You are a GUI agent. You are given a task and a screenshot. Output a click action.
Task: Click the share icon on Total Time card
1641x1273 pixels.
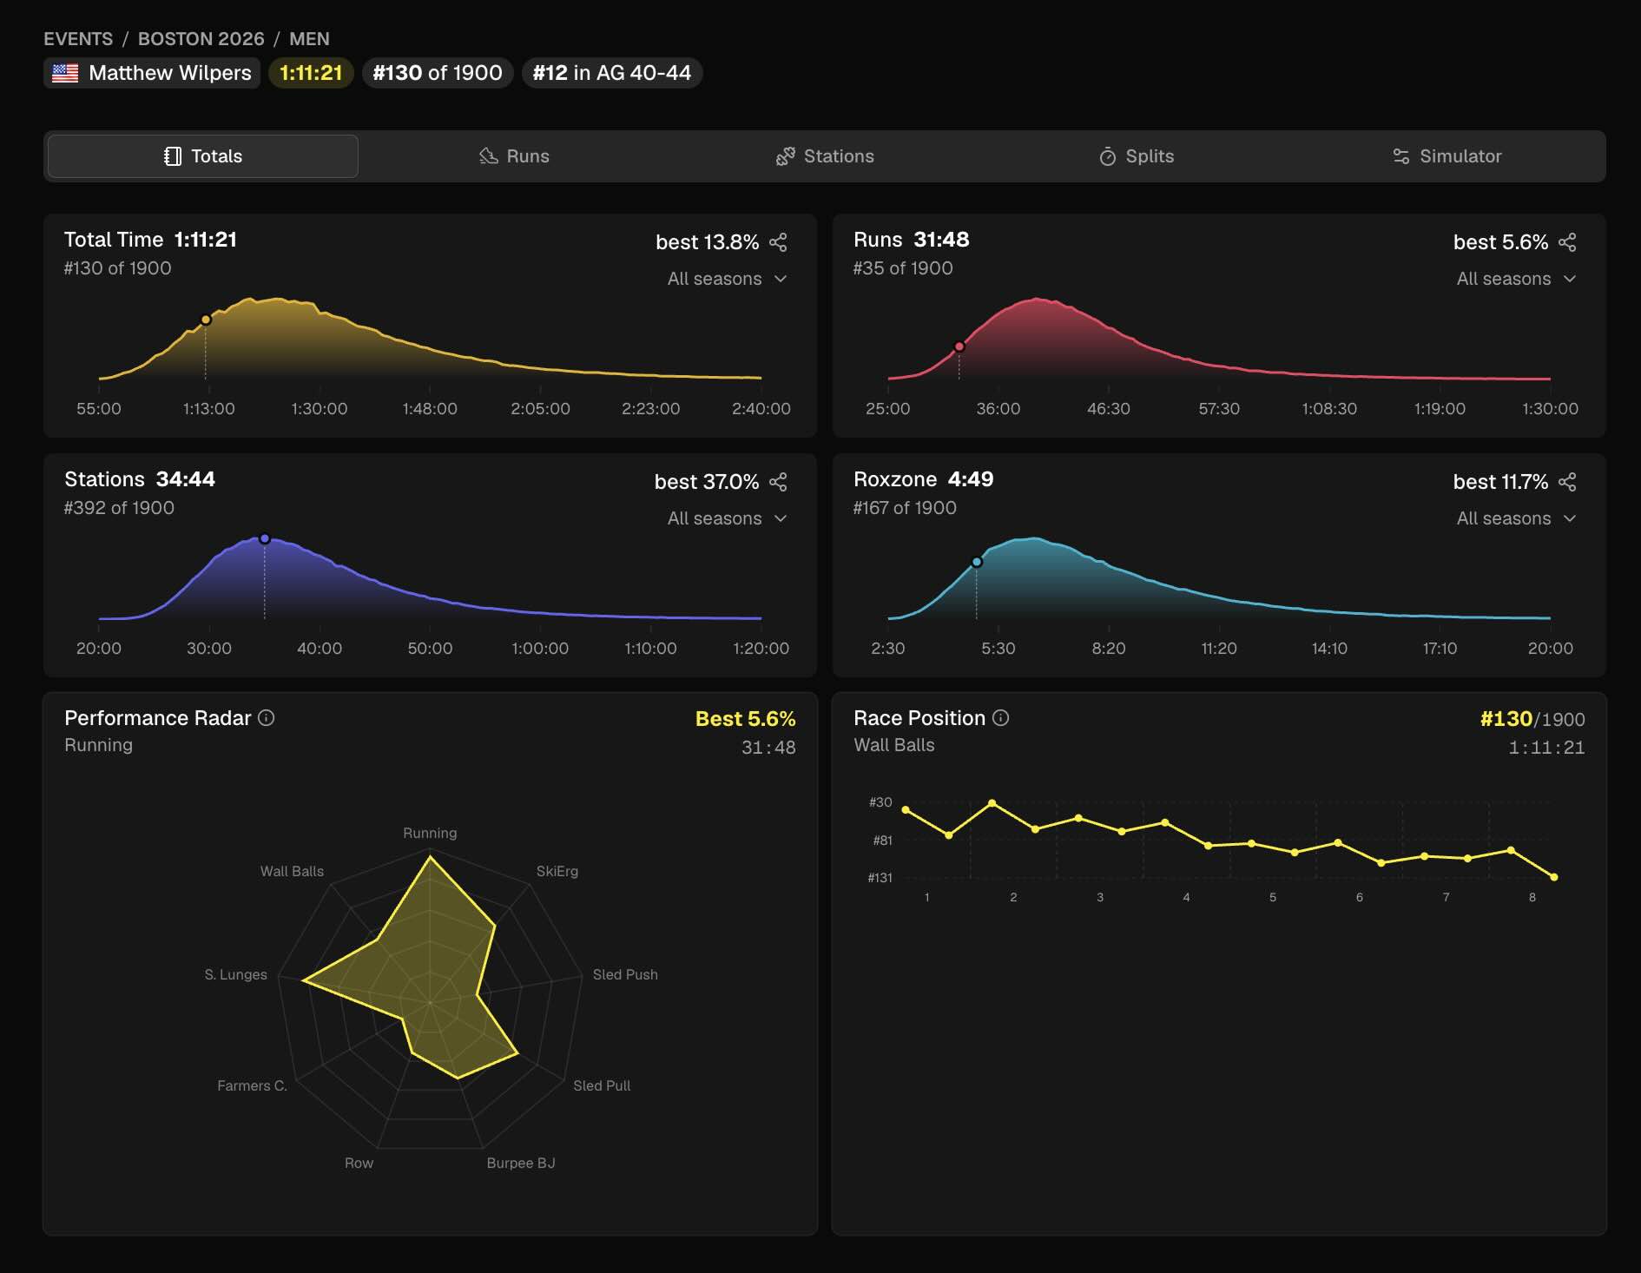pos(778,242)
